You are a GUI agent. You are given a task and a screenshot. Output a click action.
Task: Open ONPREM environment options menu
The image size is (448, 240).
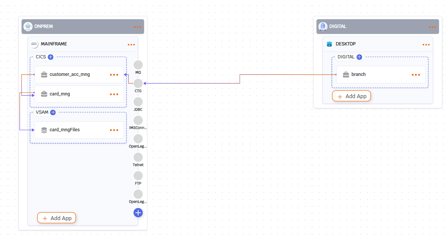point(138,27)
